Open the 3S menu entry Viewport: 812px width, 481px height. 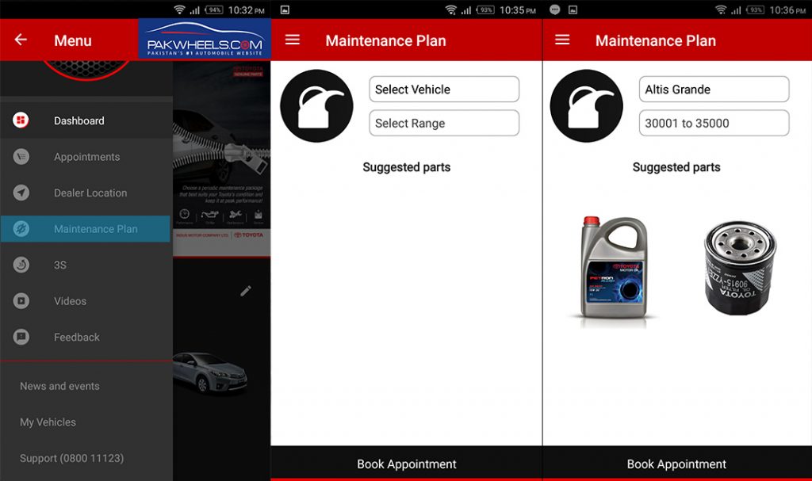click(86, 265)
